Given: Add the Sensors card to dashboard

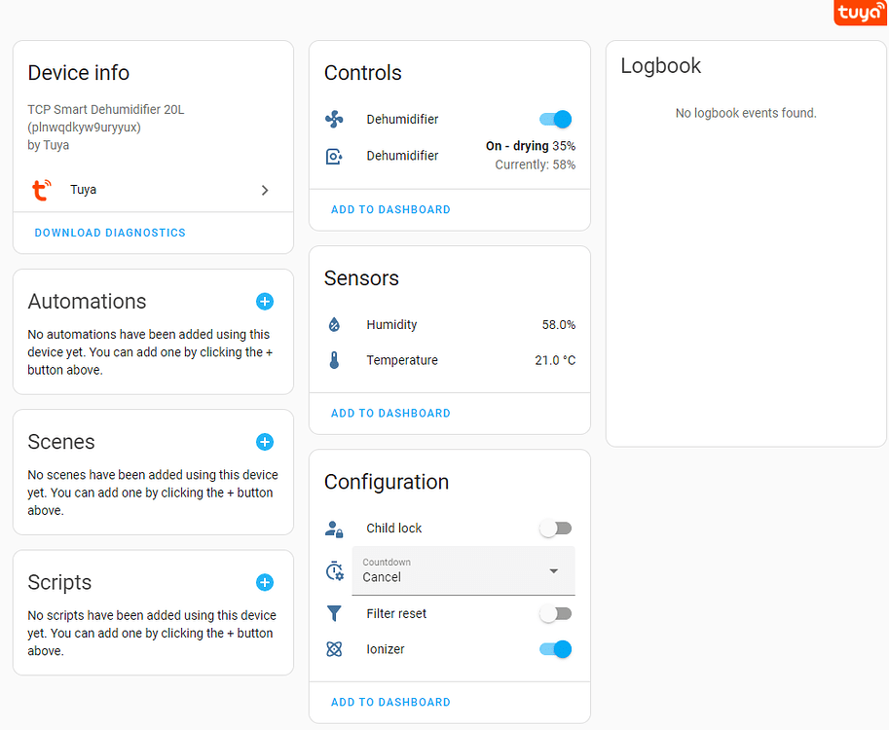Looking at the screenshot, I should (389, 413).
